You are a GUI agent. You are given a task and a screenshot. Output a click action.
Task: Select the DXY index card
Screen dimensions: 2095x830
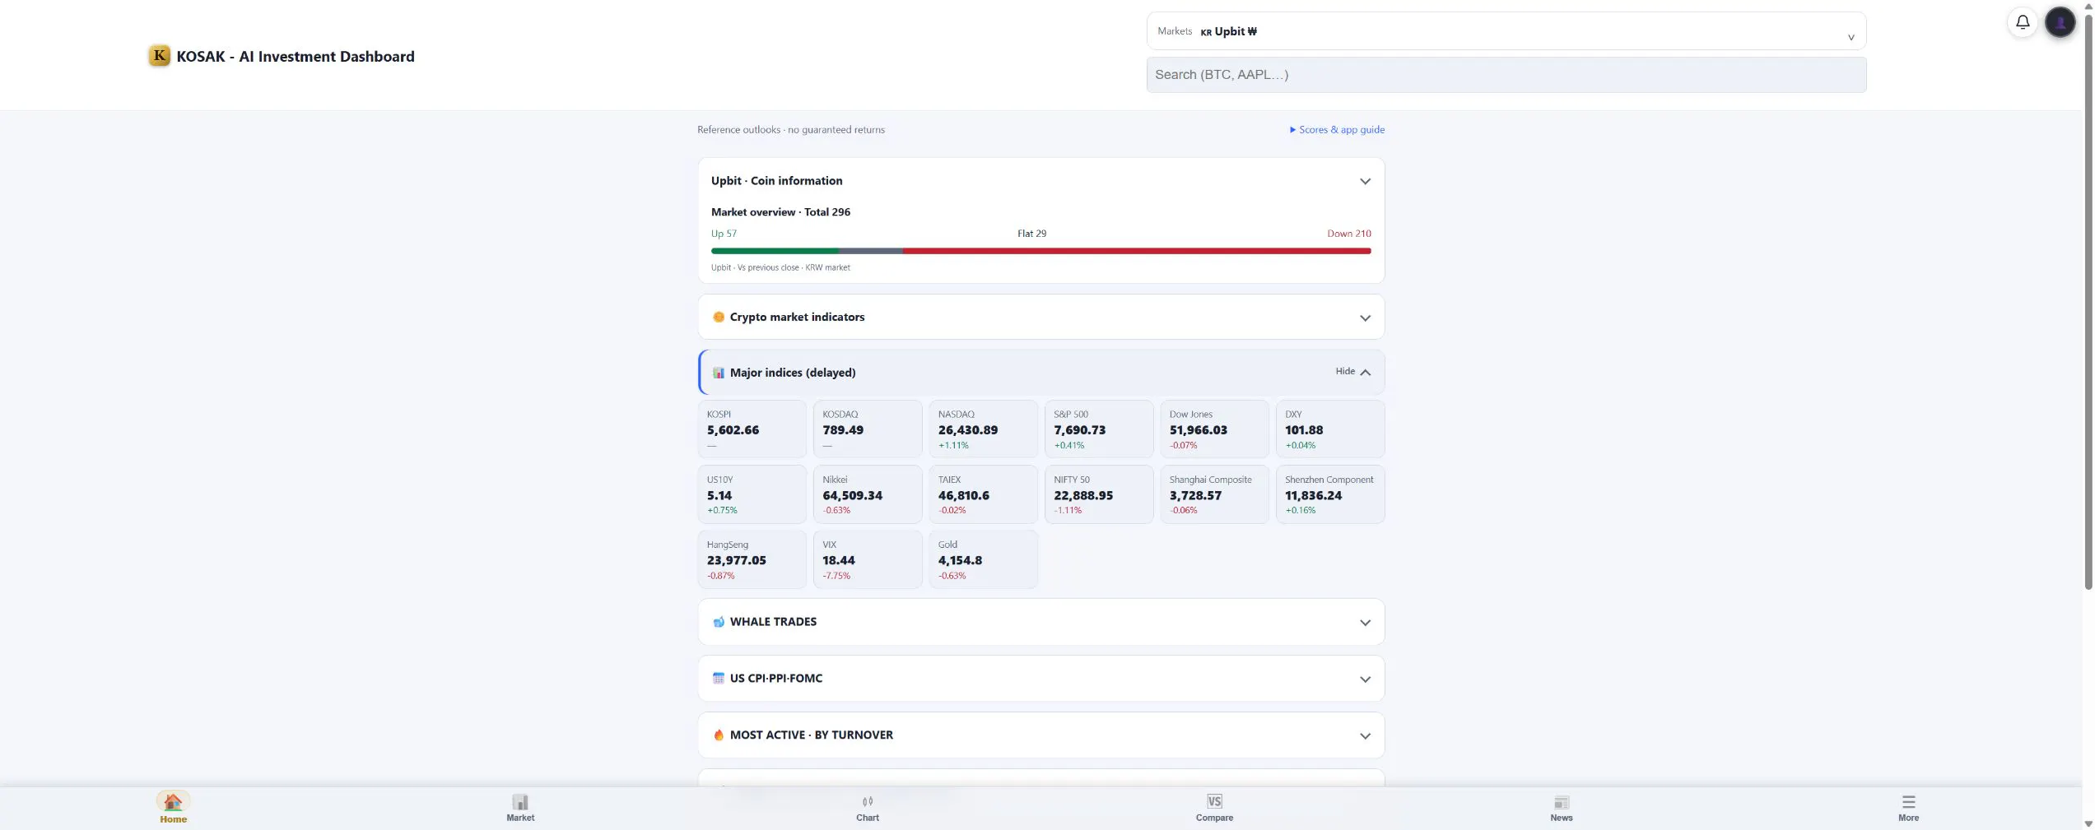point(1330,429)
